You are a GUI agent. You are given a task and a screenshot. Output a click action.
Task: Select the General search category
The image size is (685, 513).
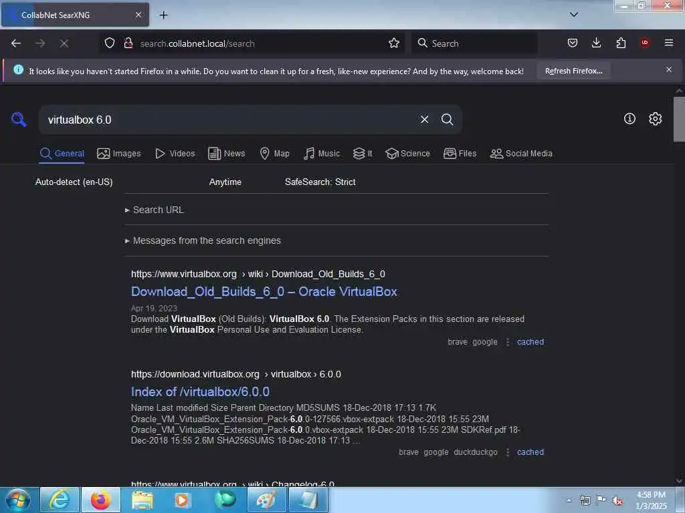[x=62, y=154]
